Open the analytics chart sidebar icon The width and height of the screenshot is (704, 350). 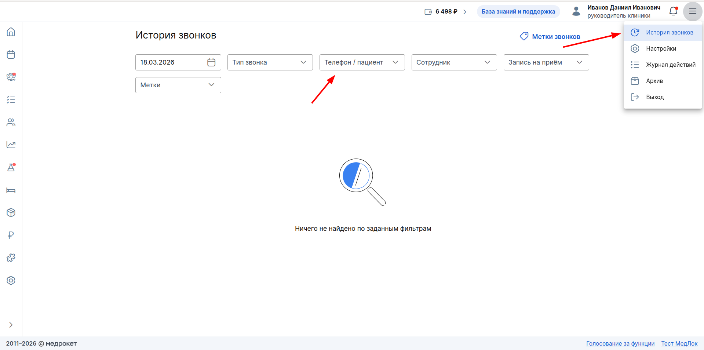pos(11,145)
